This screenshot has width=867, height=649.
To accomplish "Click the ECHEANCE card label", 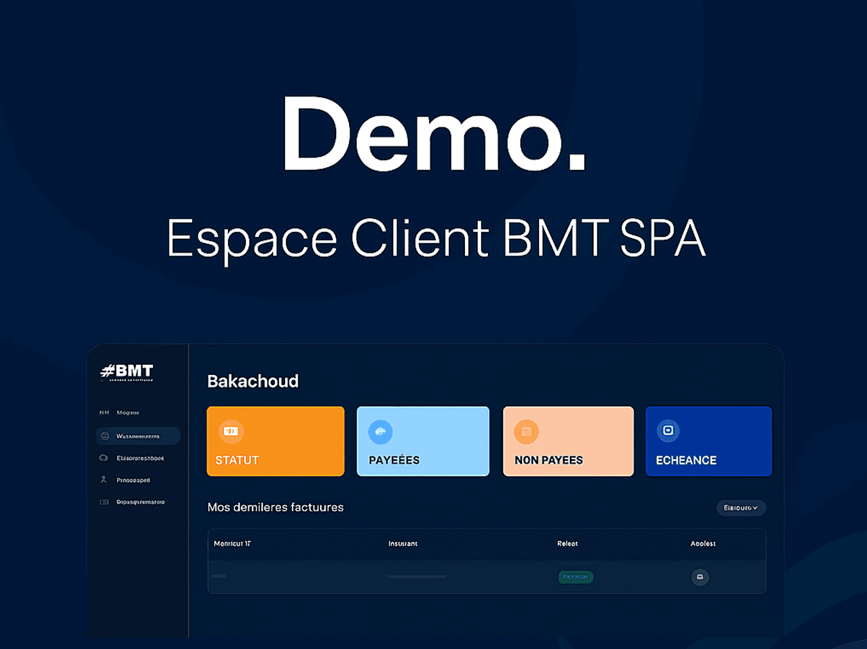I will click(686, 460).
